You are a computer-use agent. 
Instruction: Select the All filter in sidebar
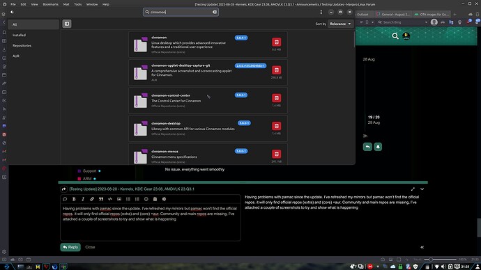tap(33, 24)
